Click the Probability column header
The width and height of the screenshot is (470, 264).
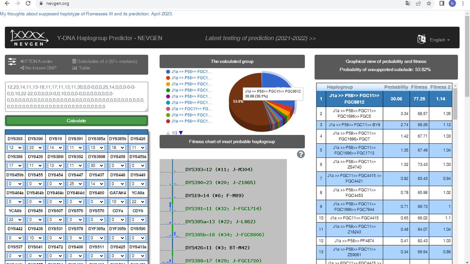click(396, 87)
